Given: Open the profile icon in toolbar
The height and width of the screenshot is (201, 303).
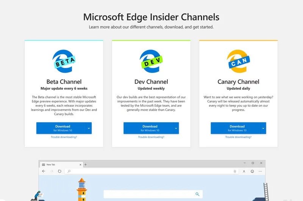Looking at the screenshot, I should click(x=244, y=171).
